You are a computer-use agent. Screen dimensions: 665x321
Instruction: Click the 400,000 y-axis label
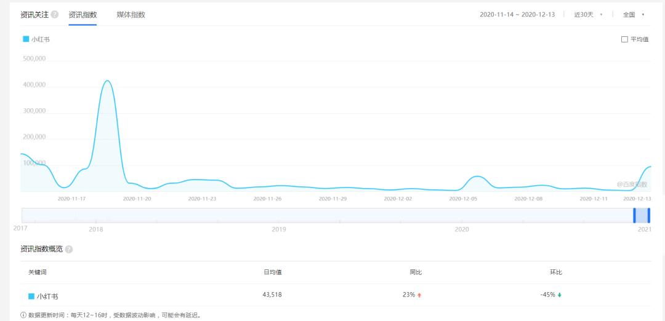click(x=33, y=85)
